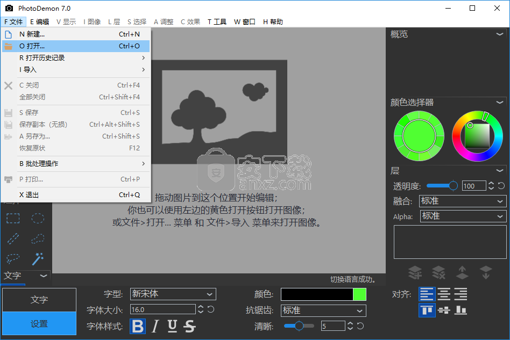
Task: Click the layer list box
Action: tap(450, 242)
